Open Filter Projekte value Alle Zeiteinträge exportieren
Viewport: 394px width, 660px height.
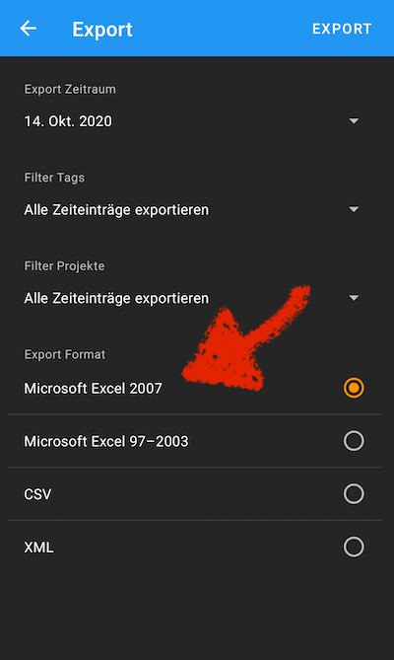(x=116, y=298)
